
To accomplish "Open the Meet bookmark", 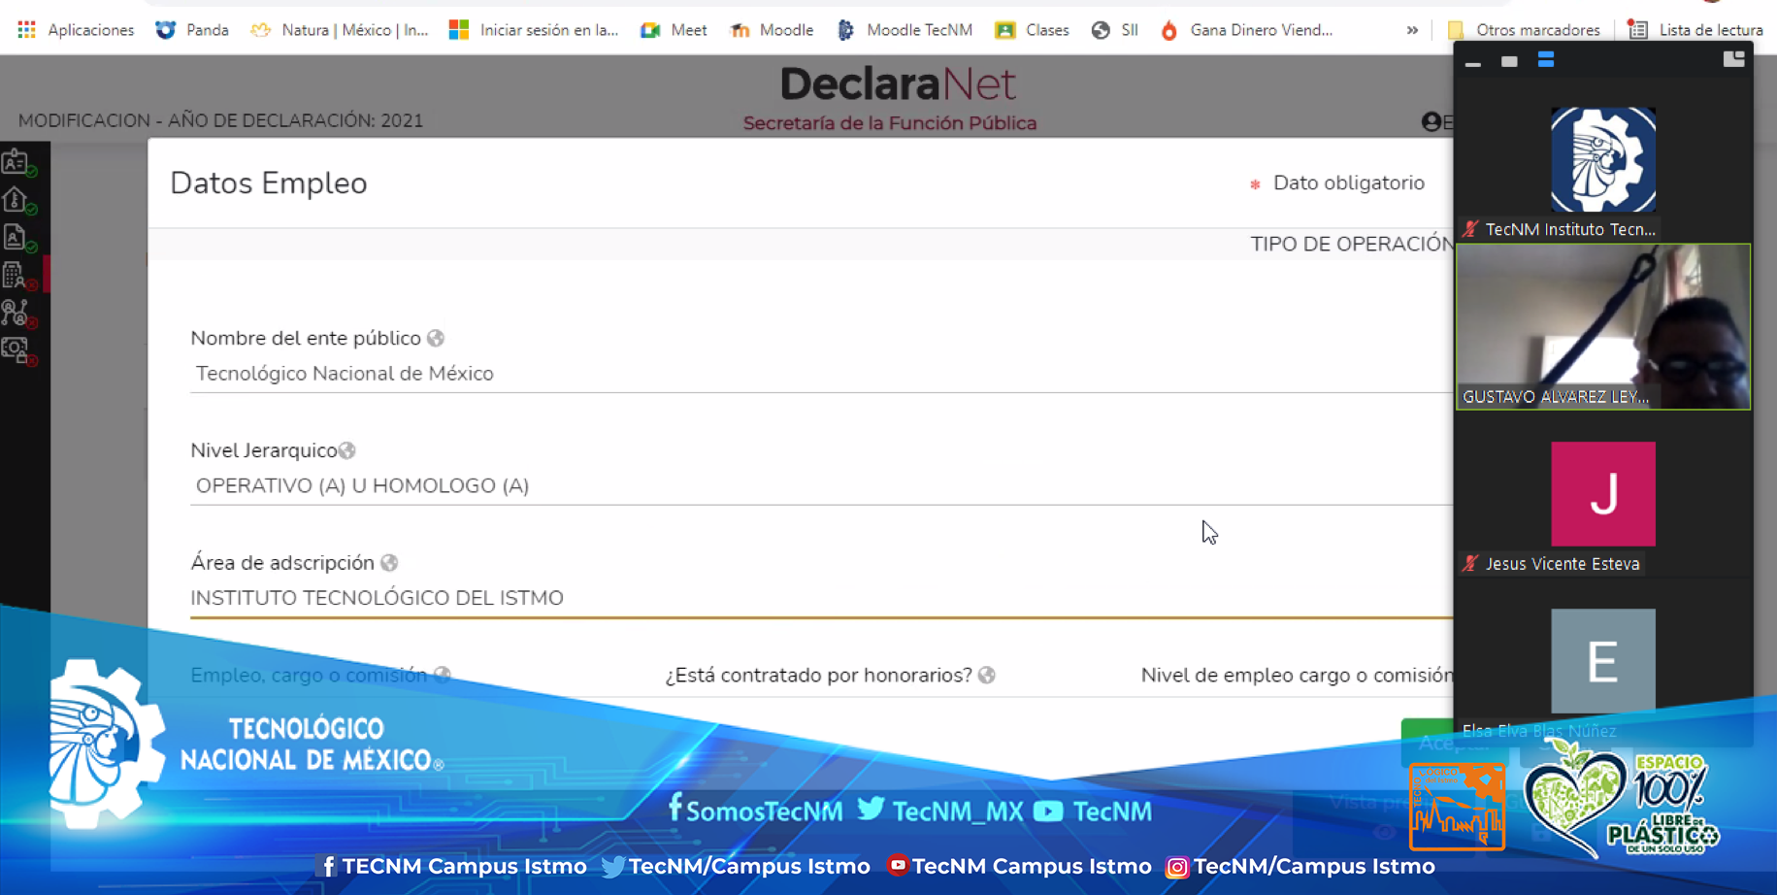I will (674, 30).
